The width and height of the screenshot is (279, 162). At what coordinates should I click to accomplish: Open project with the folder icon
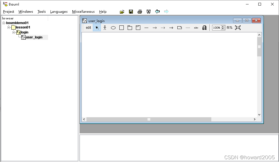(122, 12)
